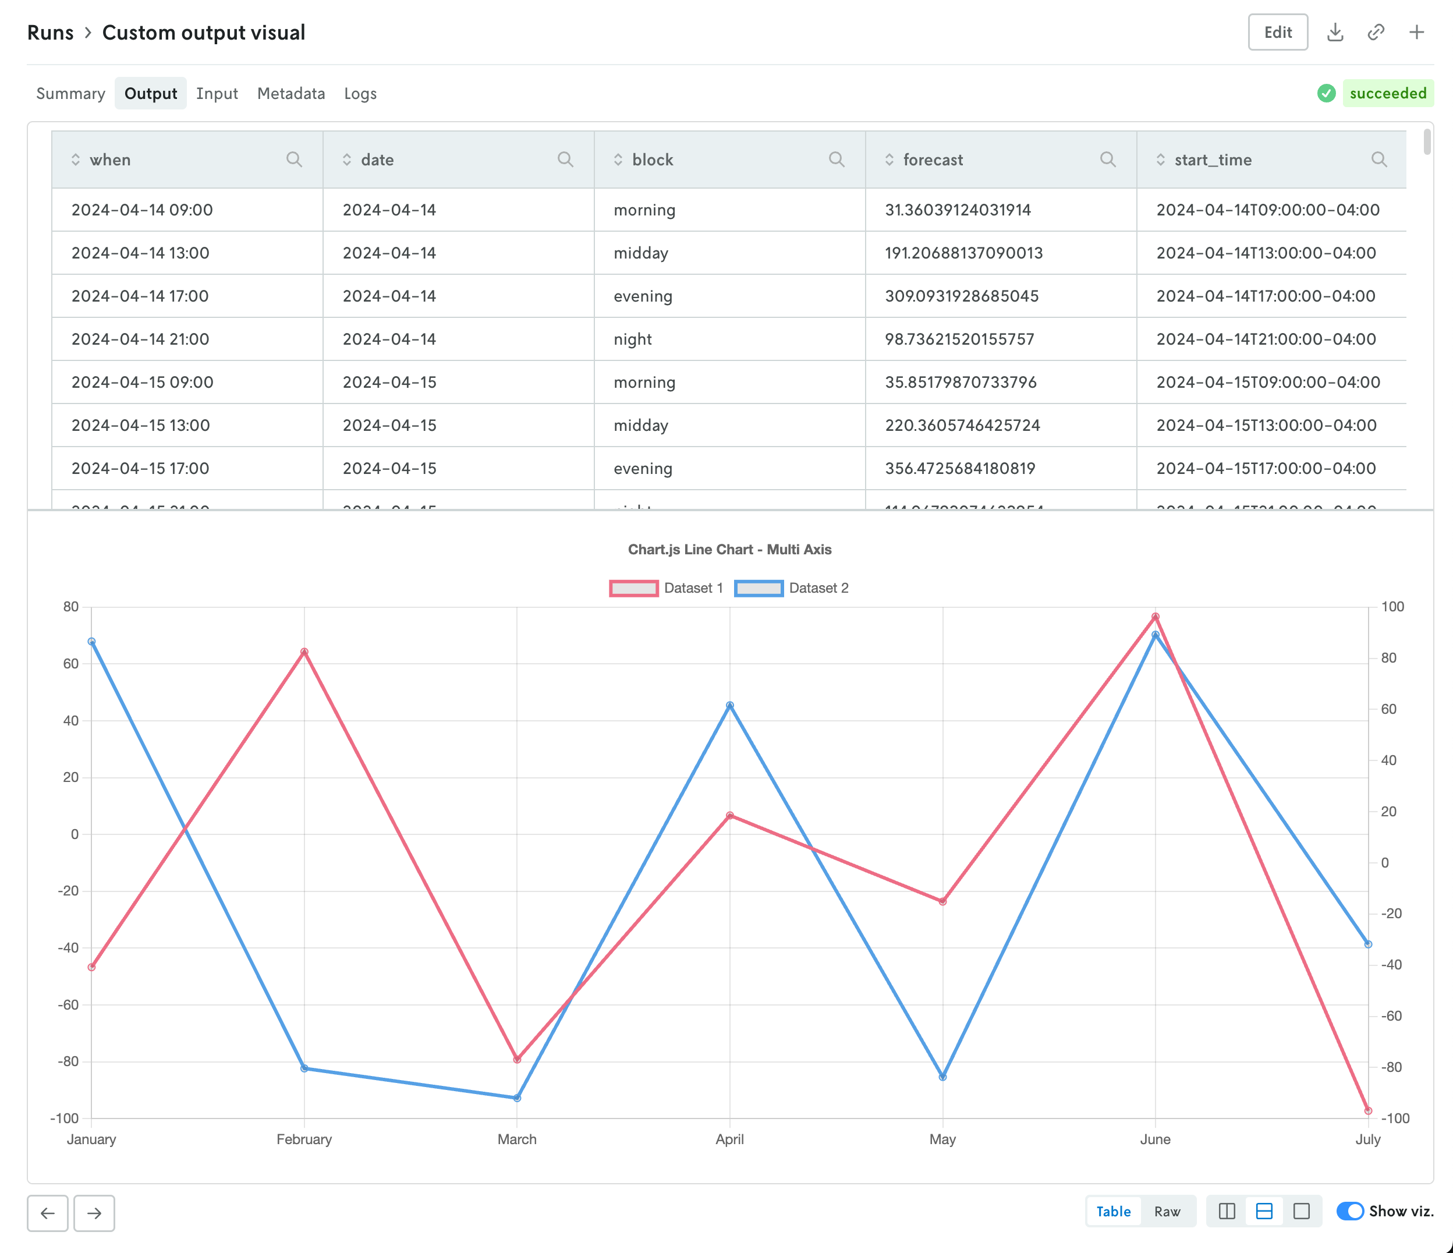Sort the date column
Image resolution: width=1453 pixels, height=1253 pixels.
tap(346, 160)
